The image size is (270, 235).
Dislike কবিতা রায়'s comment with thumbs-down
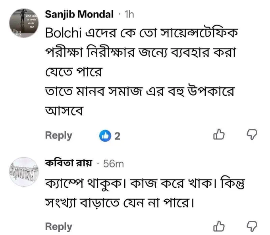(x=252, y=226)
